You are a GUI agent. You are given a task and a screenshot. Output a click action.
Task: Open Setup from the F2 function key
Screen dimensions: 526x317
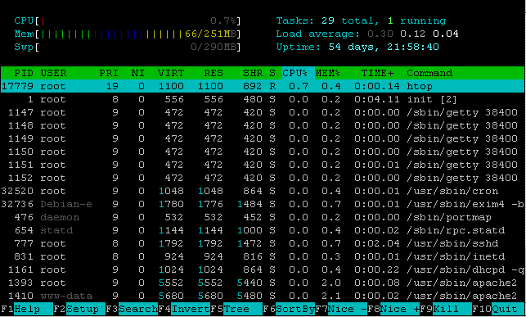tap(79, 309)
